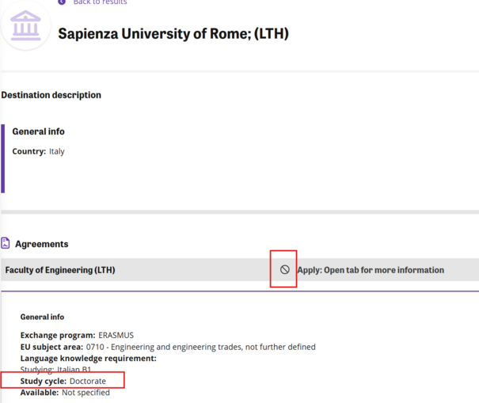Screen dimensions: 479x403
Task: Click the Agreements document icon
Action: [6, 244]
